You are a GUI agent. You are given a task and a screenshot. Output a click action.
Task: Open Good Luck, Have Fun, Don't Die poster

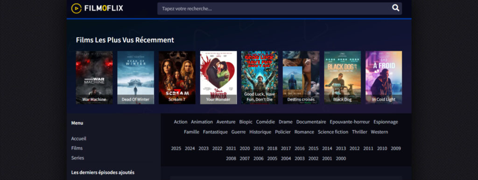click(260, 77)
